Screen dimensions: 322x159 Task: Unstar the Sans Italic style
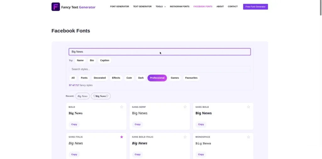tap(122, 137)
